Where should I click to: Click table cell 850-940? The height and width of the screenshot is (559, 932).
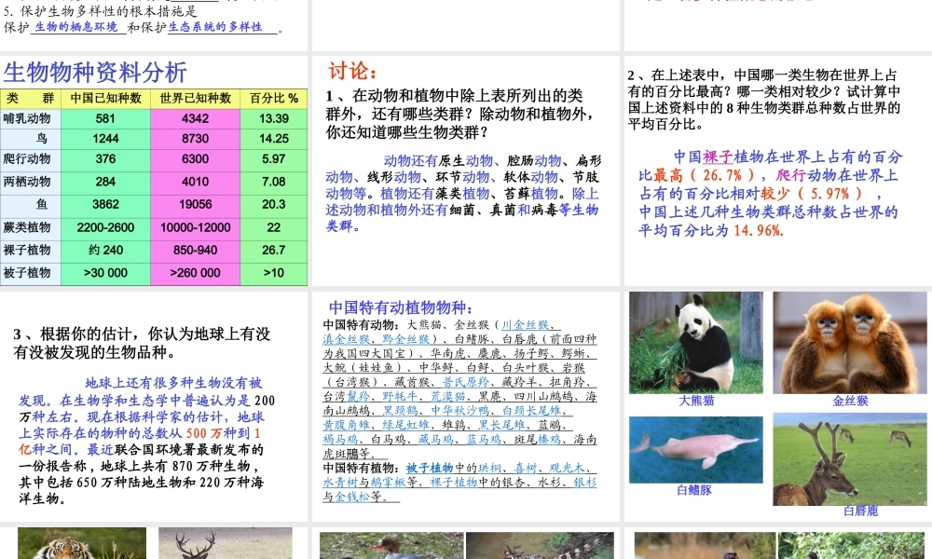coord(196,250)
